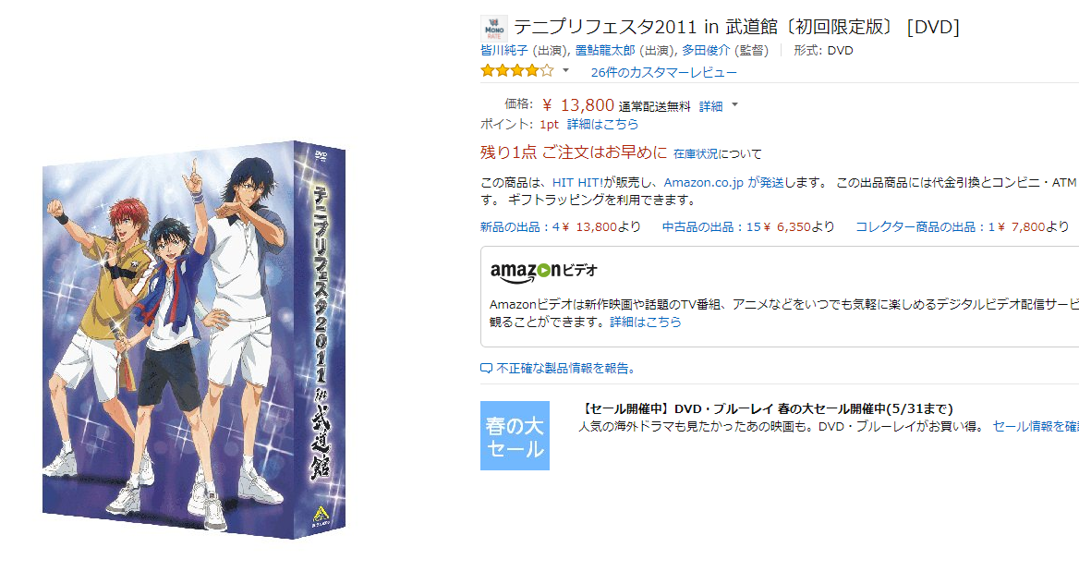This screenshot has height=584, width=1079.
Task: Expand the star rating dropdown arrow
Action: click(565, 70)
